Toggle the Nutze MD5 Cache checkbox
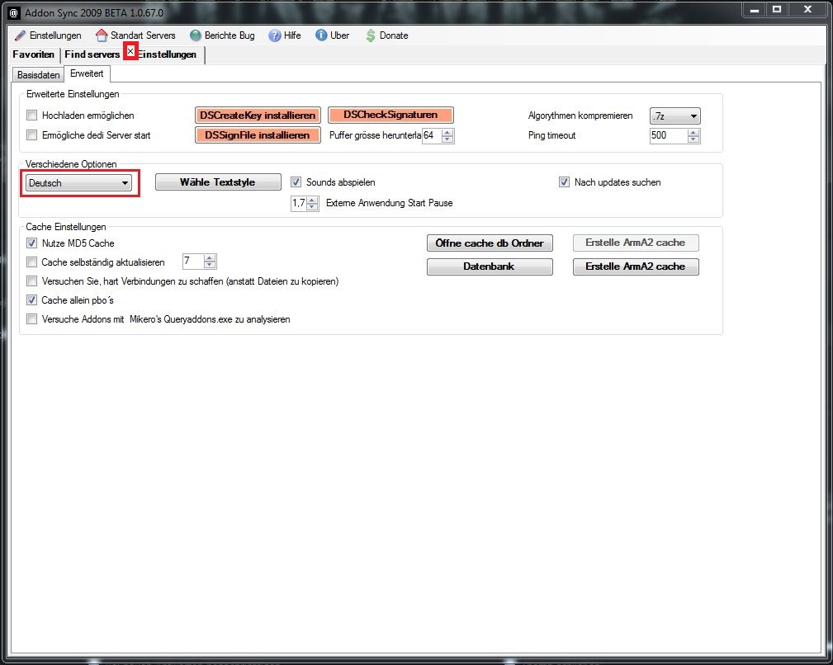 pyautogui.click(x=32, y=243)
